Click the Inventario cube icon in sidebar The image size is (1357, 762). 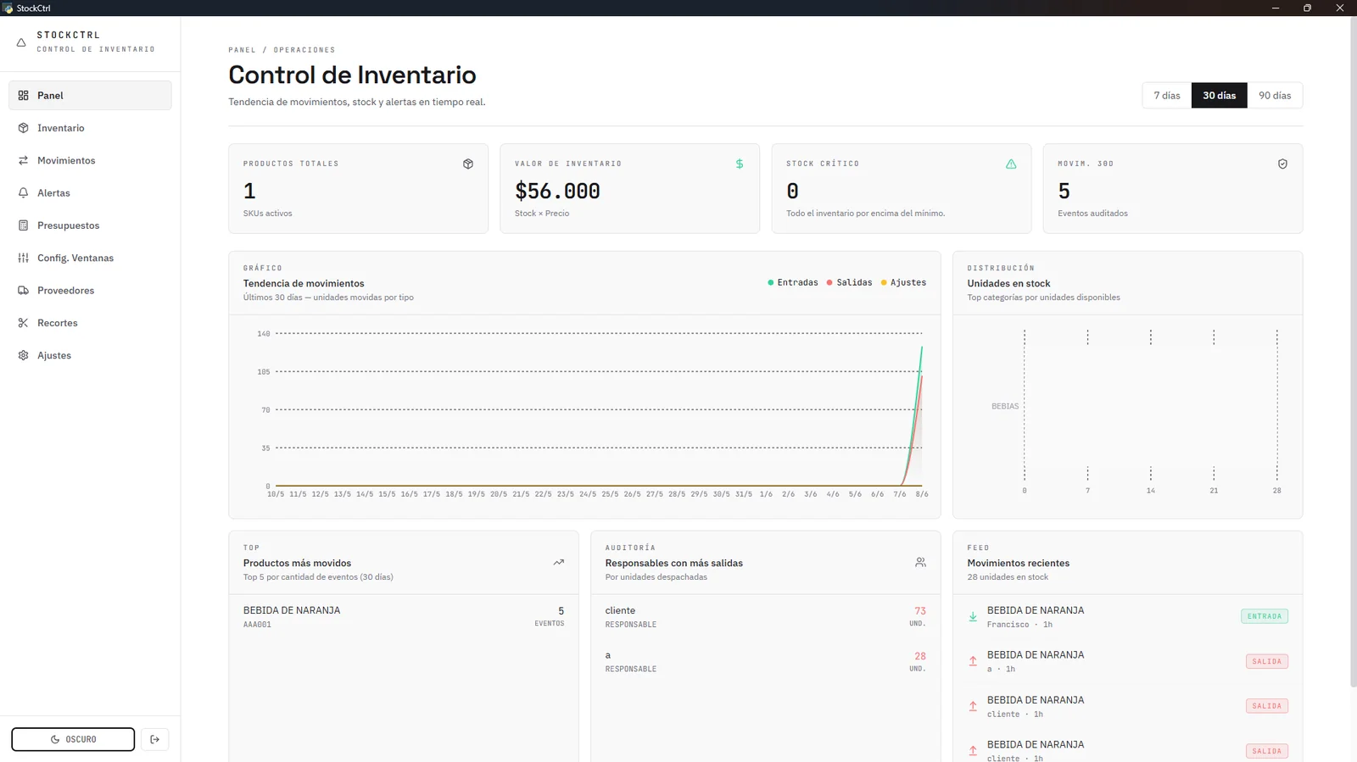pyautogui.click(x=23, y=128)
